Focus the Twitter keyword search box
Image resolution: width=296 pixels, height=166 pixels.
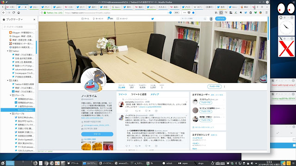193,18
